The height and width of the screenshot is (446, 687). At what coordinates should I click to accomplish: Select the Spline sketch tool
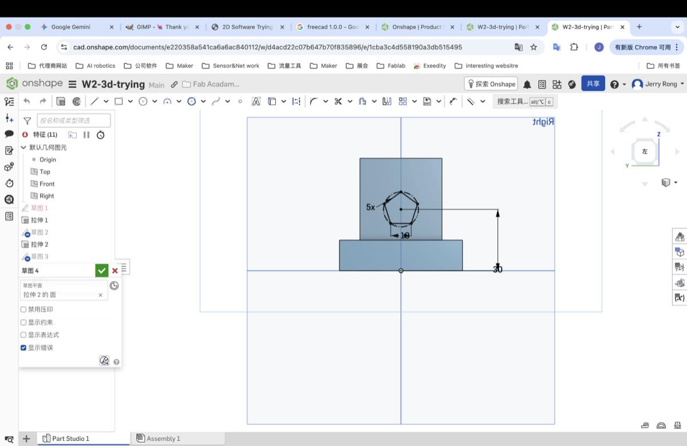216,101
